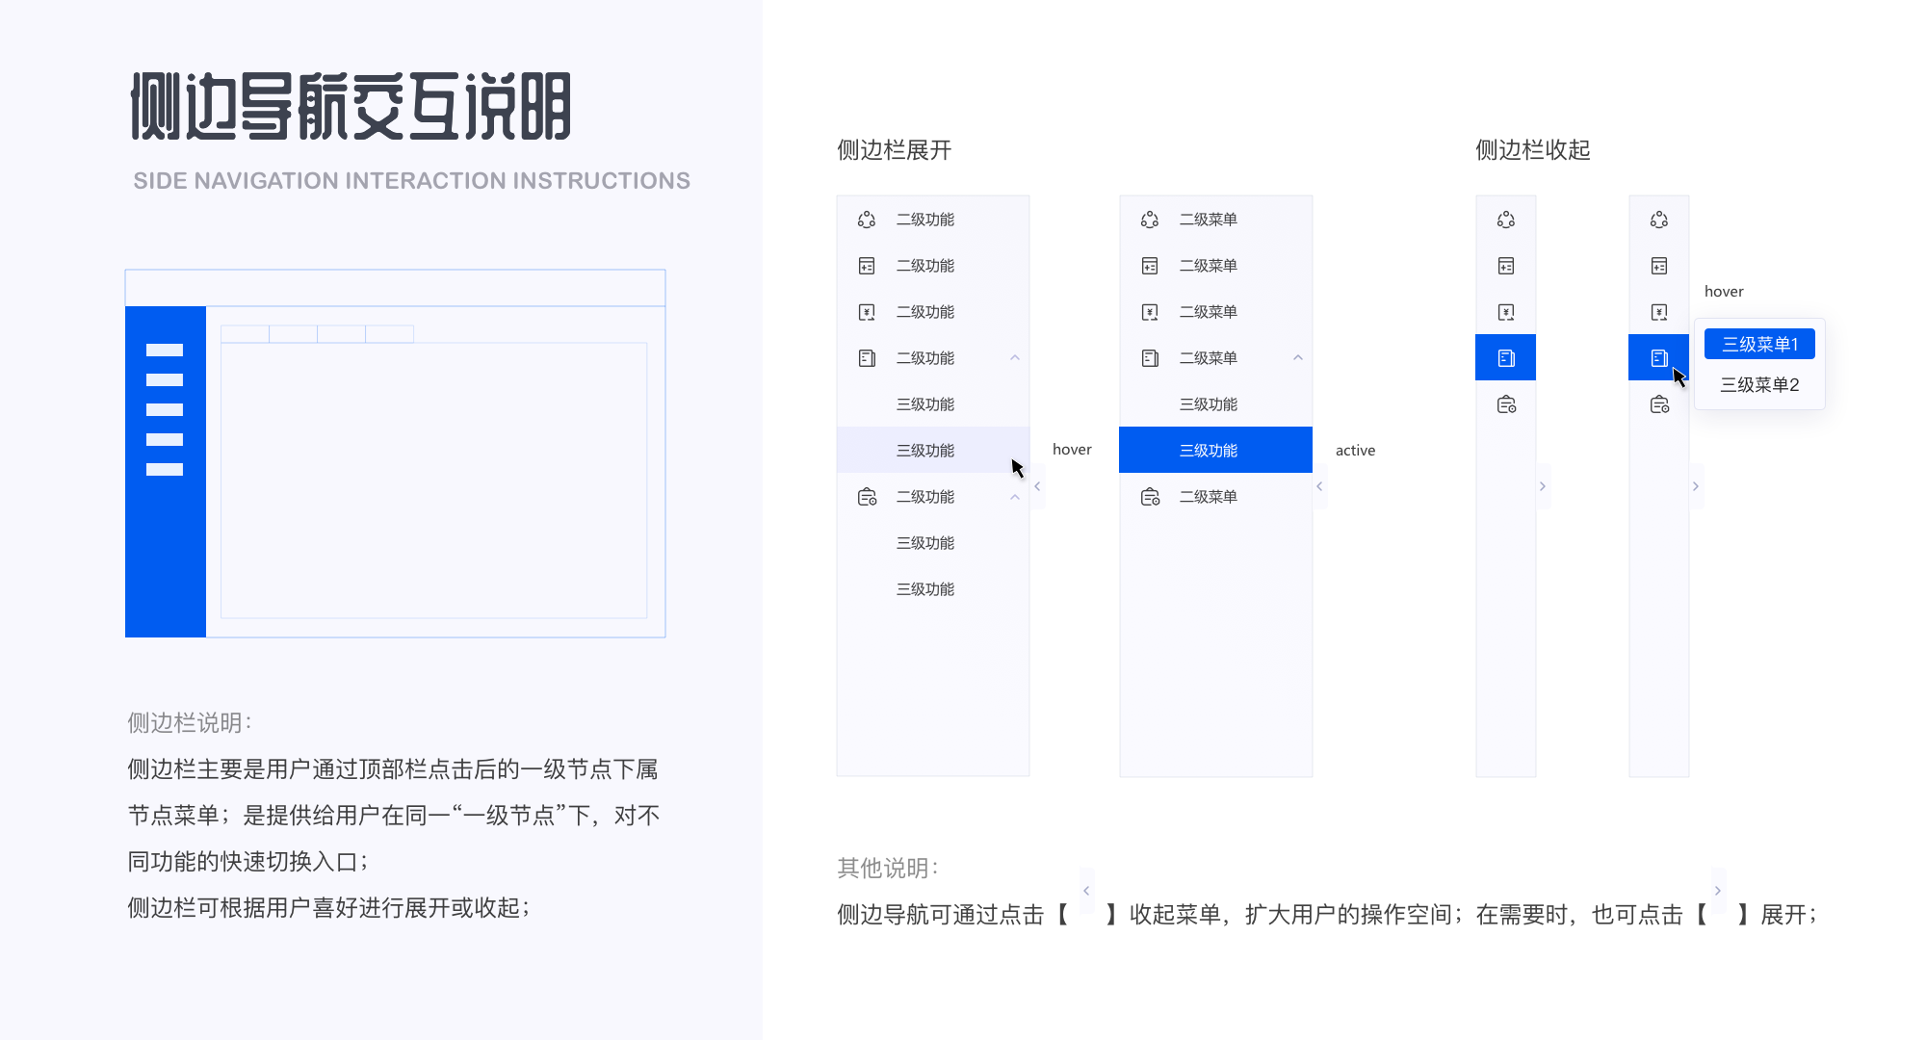The width and height of the screenshot is (1926, 1040).
Task: Click the form table icon in 二级功能 sidebar
Action: (867, 266)
